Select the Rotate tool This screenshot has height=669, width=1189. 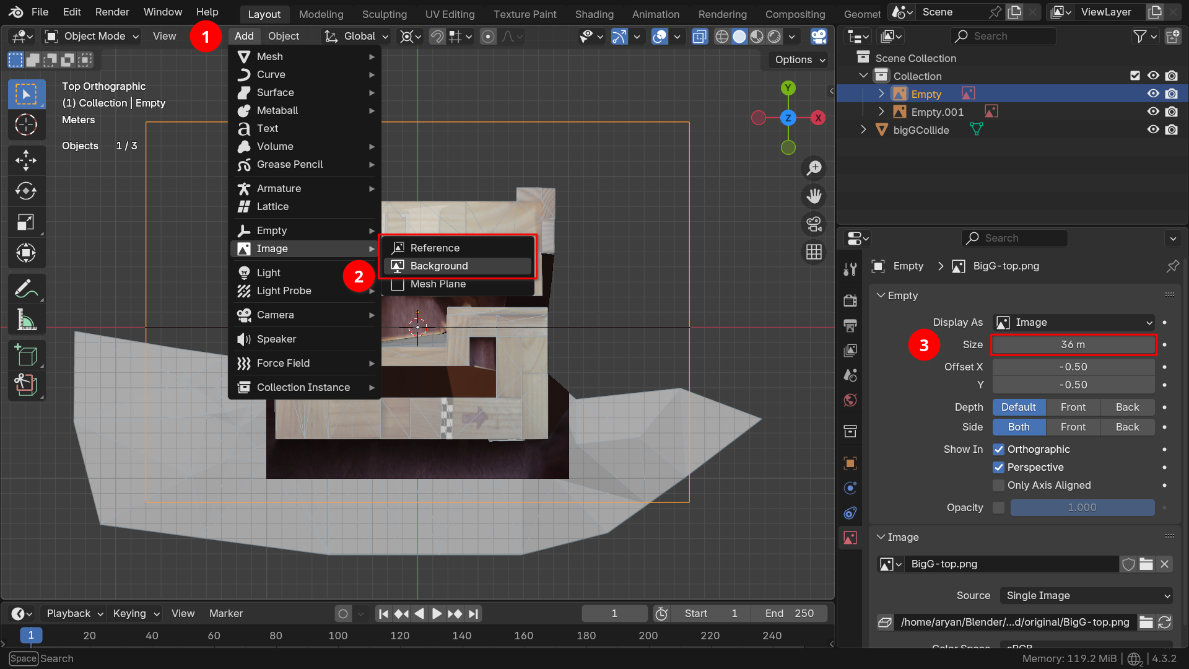click(26, 191)
